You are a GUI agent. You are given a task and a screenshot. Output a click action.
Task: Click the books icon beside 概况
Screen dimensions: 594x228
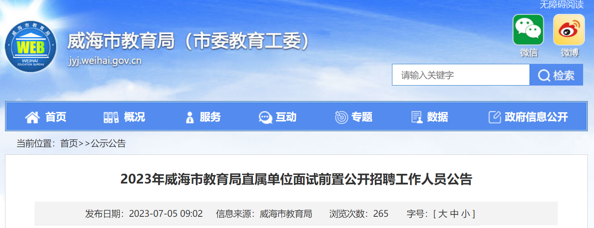coord(111,117)
